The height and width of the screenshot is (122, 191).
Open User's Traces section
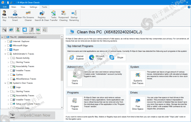[x=75, y=78]
